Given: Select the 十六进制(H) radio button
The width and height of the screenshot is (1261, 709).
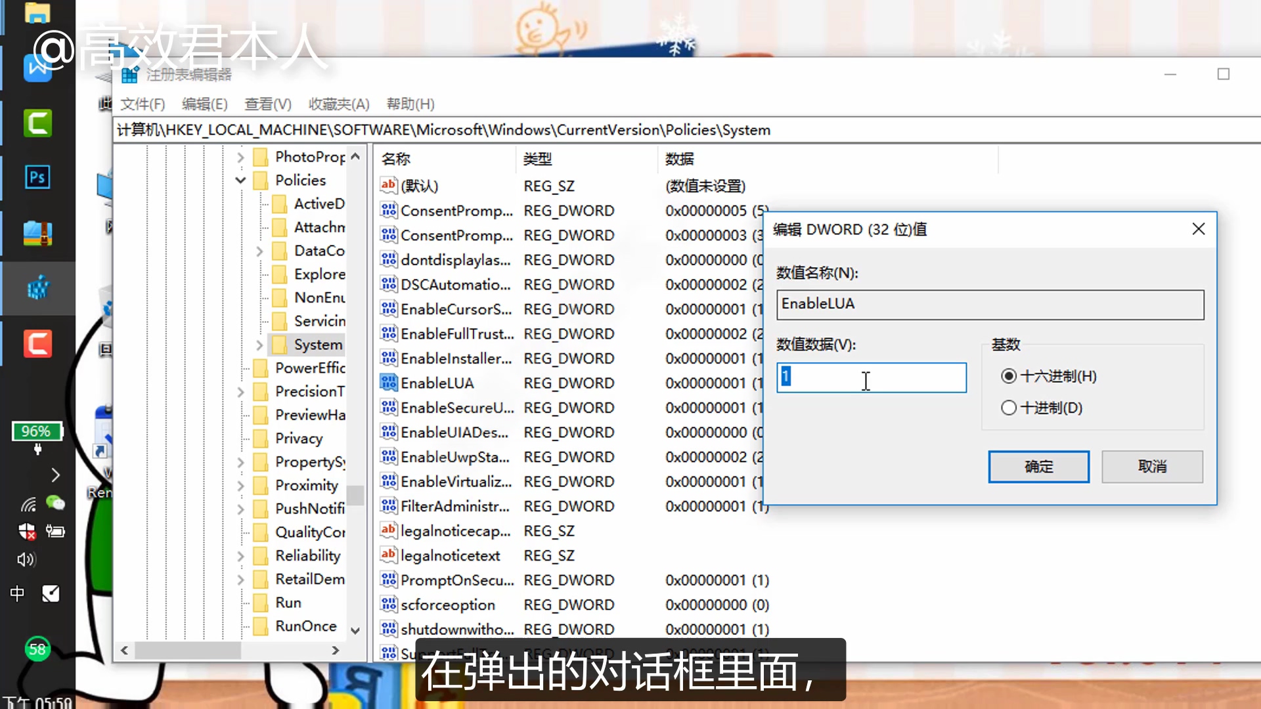Looking at the screenshot, I should (x=1009, y=376).
